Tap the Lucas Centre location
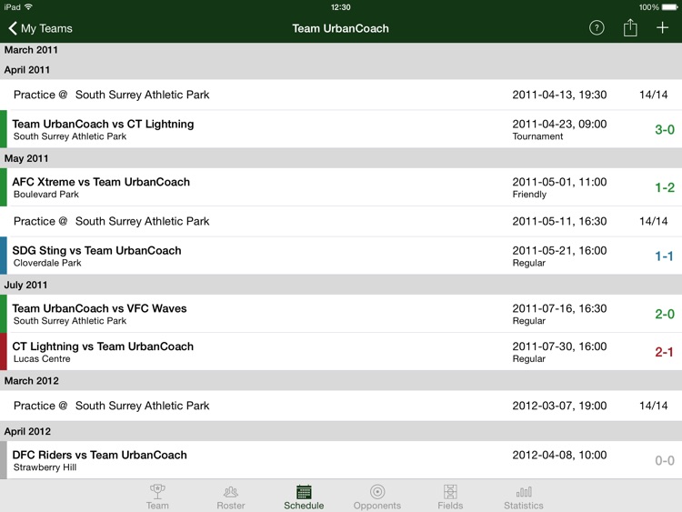This screenshot has height=512, width=682. click(42, 359)
